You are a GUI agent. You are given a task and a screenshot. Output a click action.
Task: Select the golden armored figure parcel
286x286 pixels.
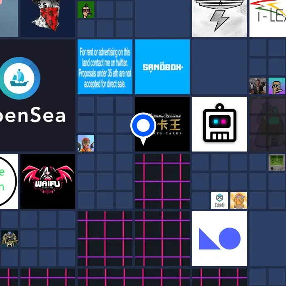pyautogui.click(x=10, y=239)
